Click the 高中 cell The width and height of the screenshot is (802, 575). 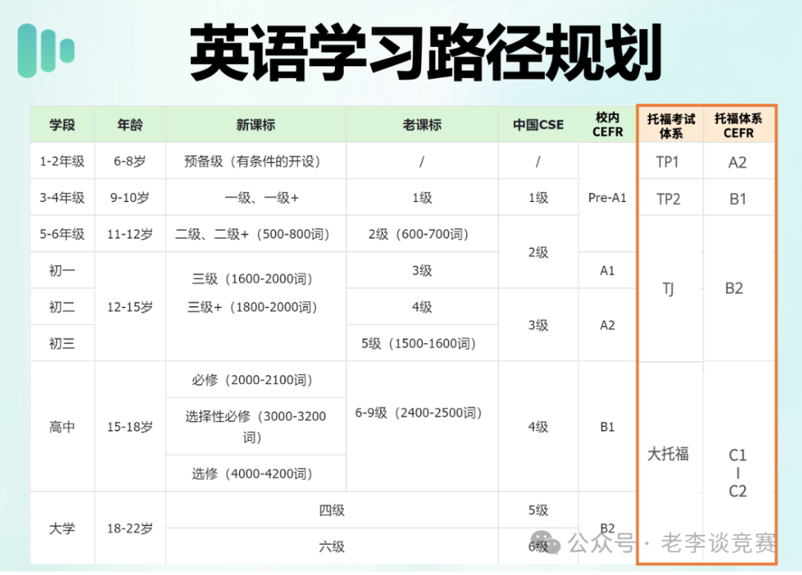click(62, 426)
